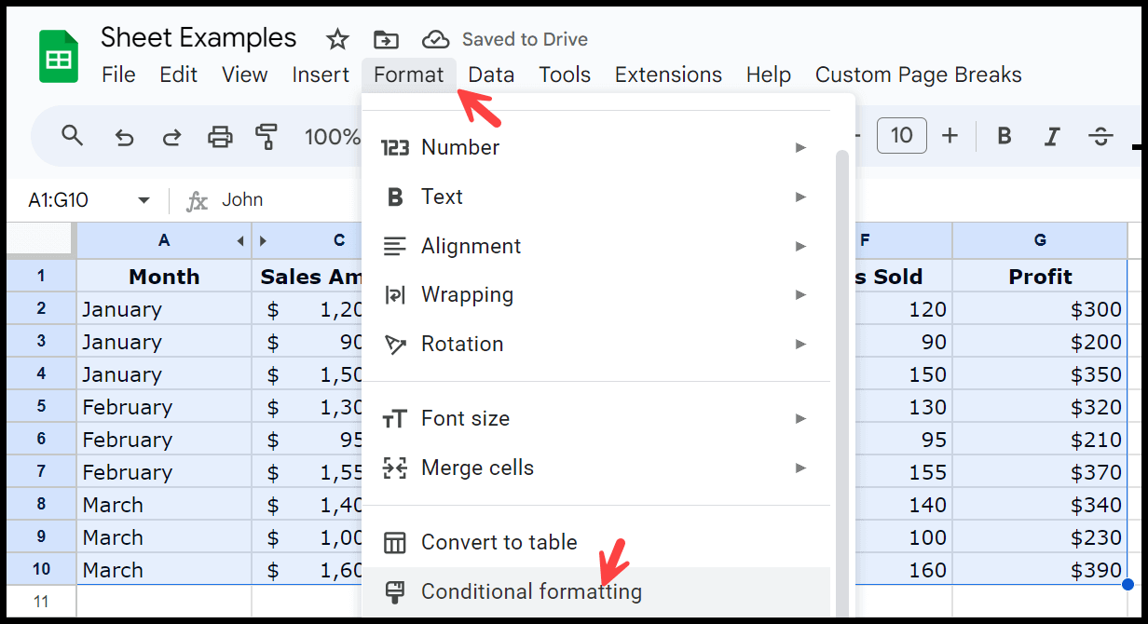The image size is (1148, 624).
Task: Redo the last action
Action: pyautogui.click(x=171, y=137)
